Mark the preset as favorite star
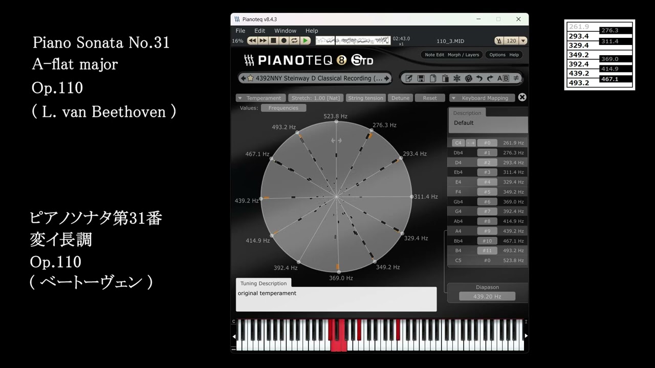Image resolution: width=655 pixels, height=368 pixels. (251, 78)
